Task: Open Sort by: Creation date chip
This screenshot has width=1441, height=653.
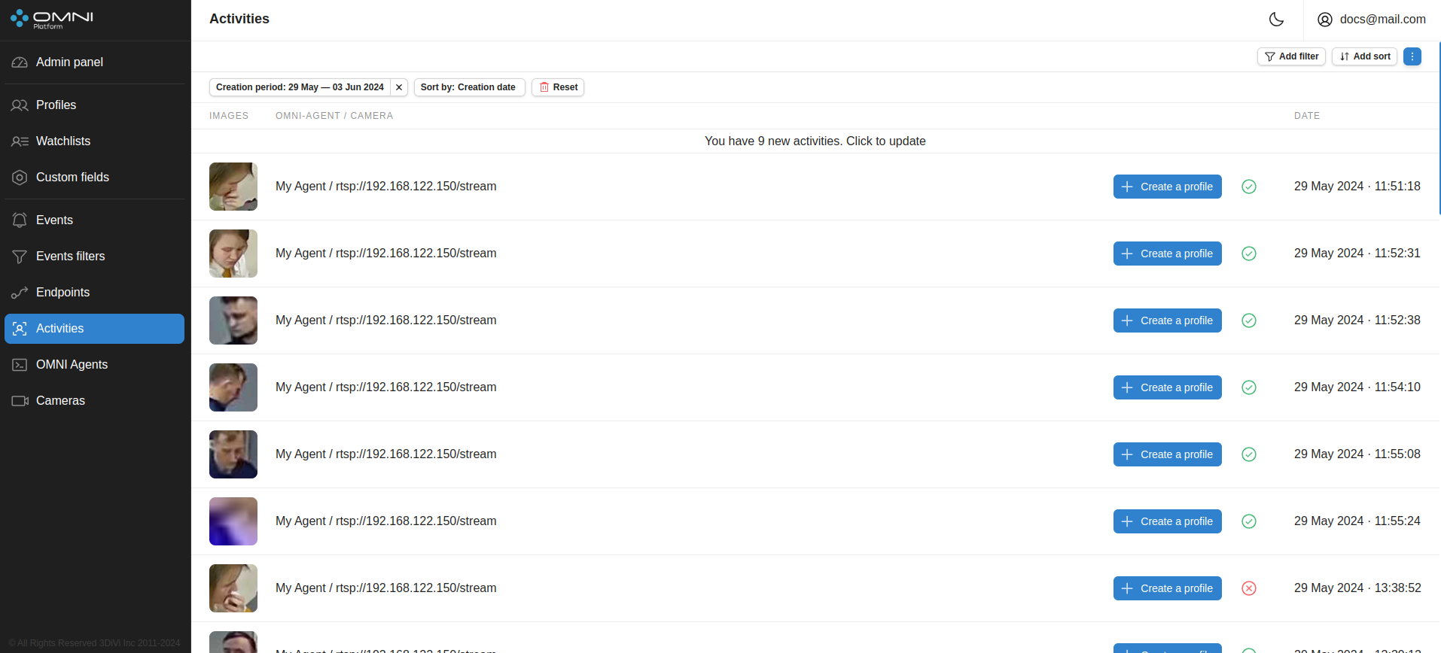Action: 469,87
